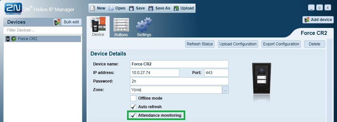Switch to the Buttons tab
This screenshot has height=122, width=337.
(121, 27)
